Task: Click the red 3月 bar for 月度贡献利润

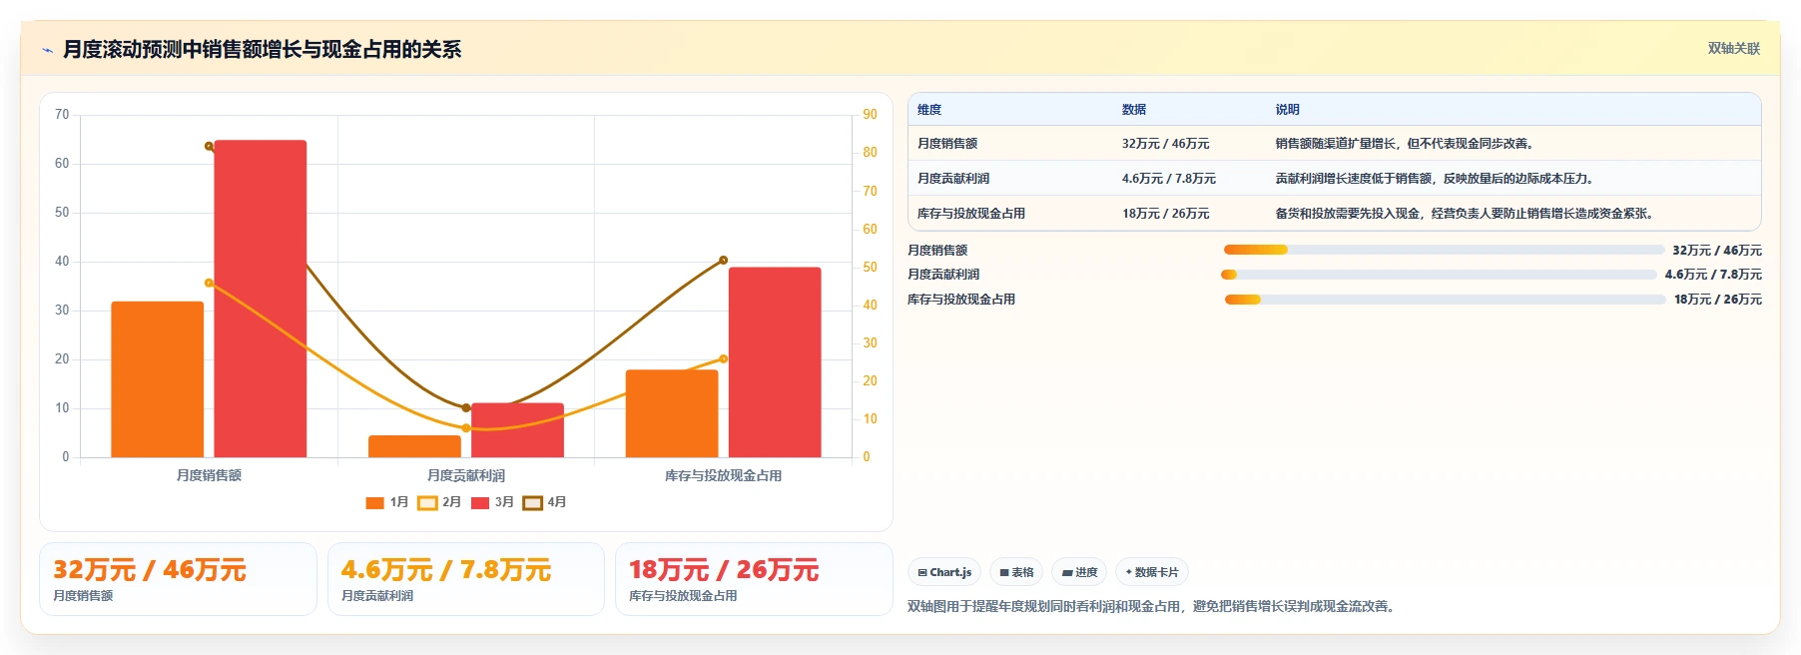Action: point(517,430)
